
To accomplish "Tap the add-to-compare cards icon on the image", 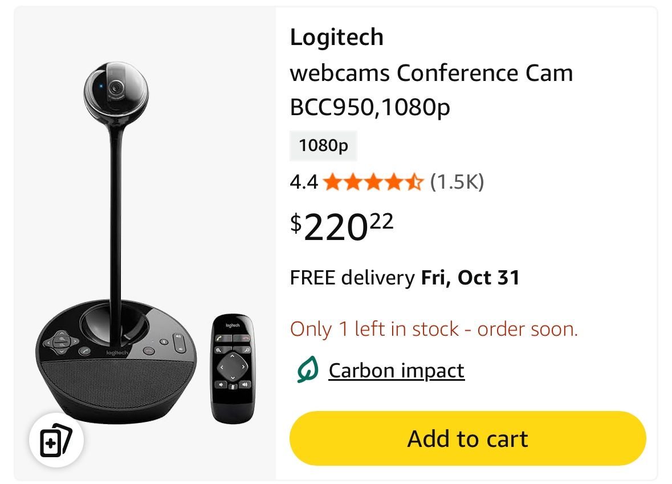I will click(x=56, y=441).
